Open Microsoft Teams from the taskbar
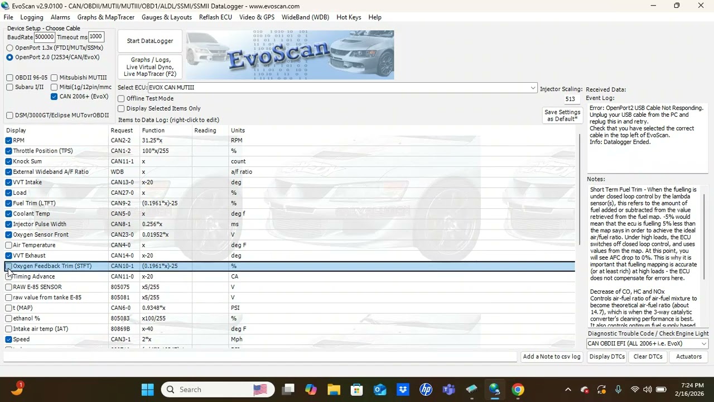Viewport: 714px width, 402px height. pos(449,389)
